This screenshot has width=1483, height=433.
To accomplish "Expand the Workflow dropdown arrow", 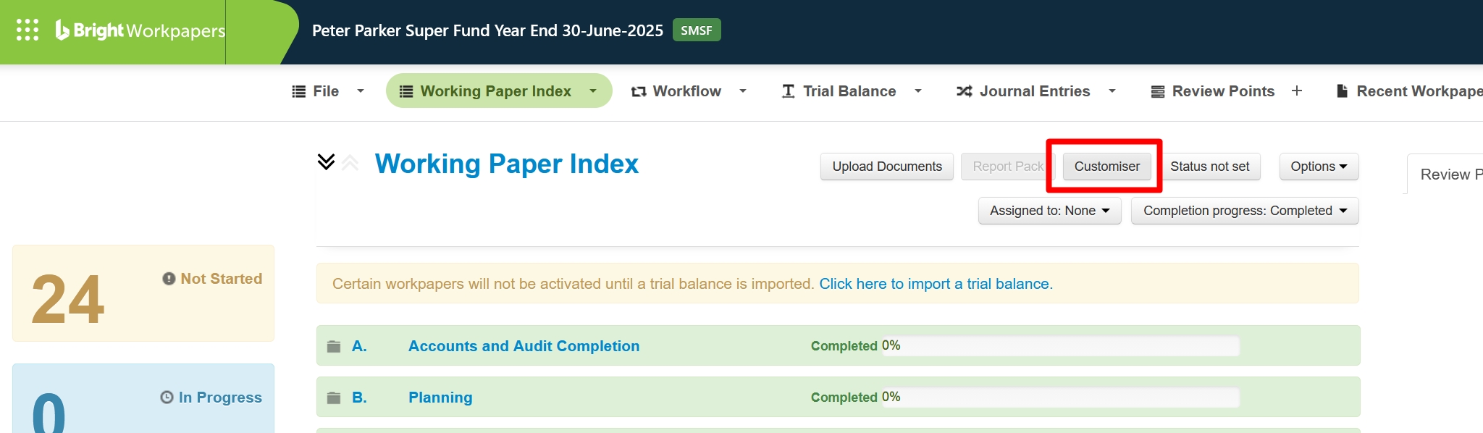I will pyautogui.click(x=743, y=91).
